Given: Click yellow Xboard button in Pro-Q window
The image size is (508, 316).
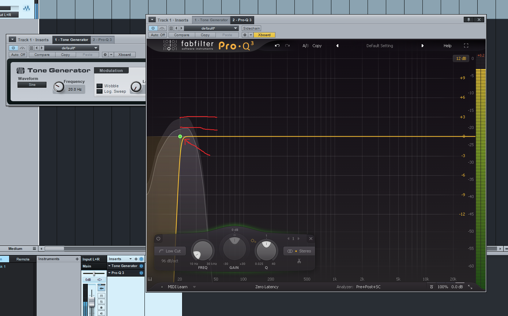Looking at the screenshot, I should [x=264, y=35].
